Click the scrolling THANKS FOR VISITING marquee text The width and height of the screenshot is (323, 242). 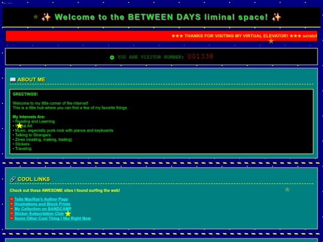point(244,36)
